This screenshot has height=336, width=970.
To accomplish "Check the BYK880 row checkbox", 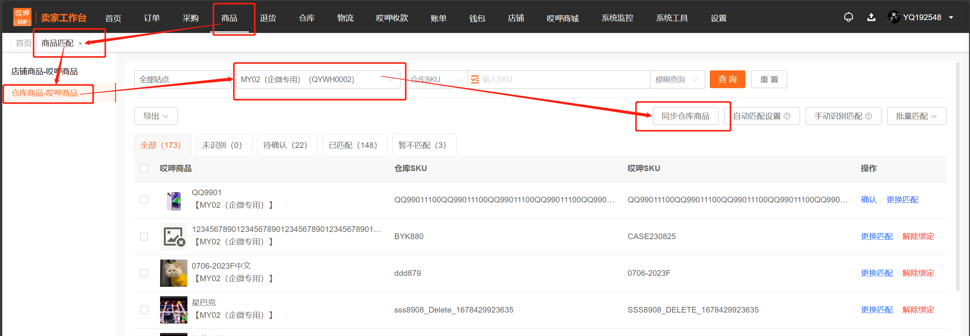I will (144, 236).
